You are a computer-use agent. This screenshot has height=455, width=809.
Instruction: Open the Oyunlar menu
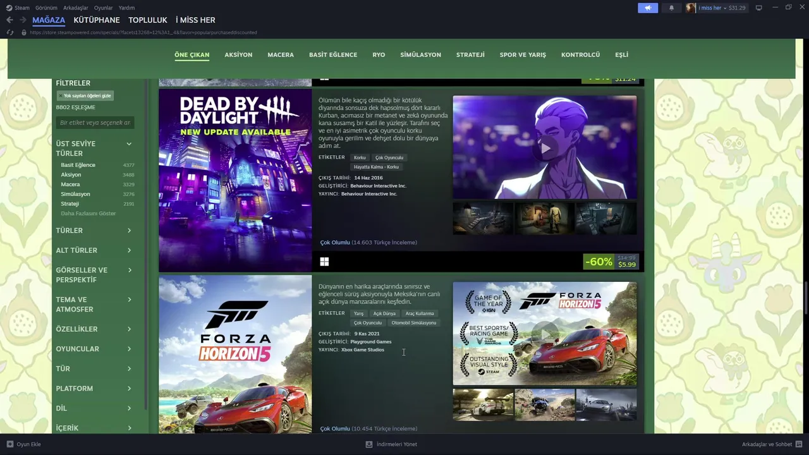tap(104, 8)
